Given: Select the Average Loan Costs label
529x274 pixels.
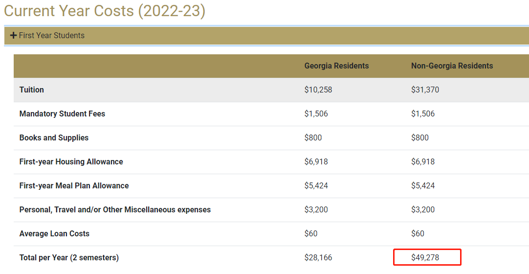Looking at the screenshot, I should click(x=54, y=233).
